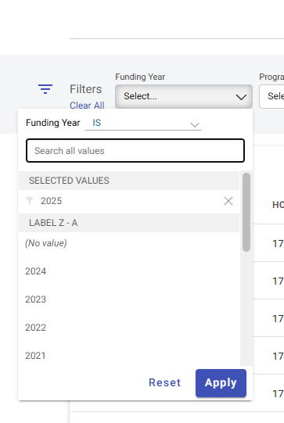Click the selected 2025 value row
The height and width of the screenshot is (423, 284).
(x=129, y=201)
